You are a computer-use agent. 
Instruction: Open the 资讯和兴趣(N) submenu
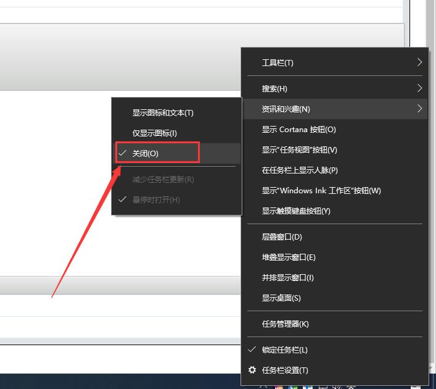pyautogui.click(x=334, y=109)
